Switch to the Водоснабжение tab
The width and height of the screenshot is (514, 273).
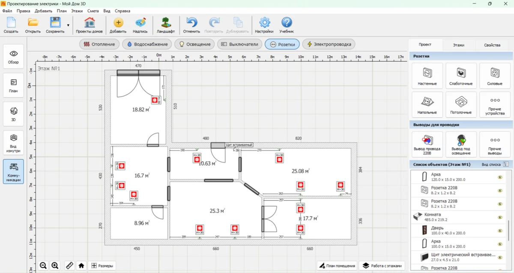point(147,44)
